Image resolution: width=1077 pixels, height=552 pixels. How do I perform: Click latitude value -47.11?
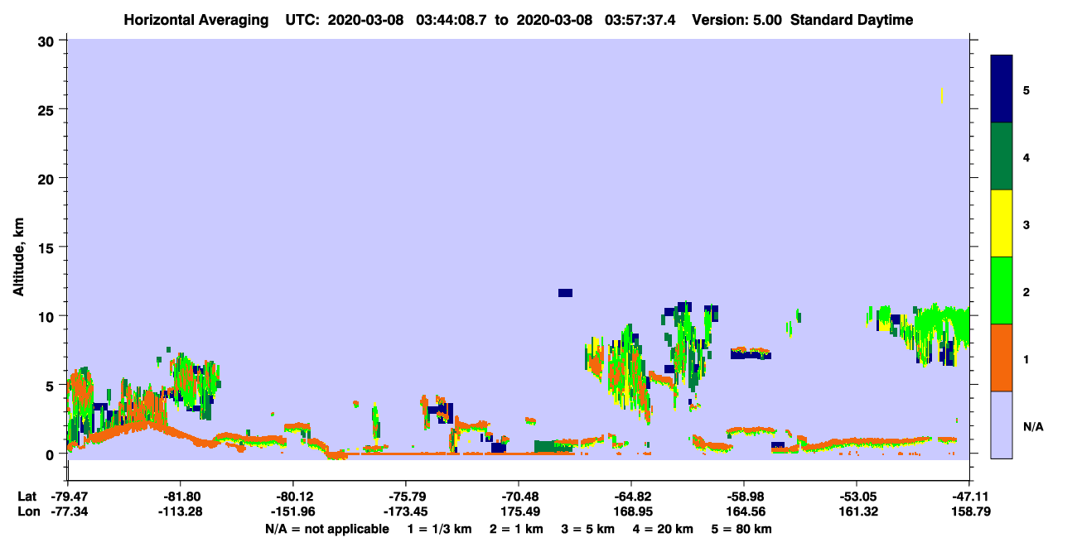click(969, 496)
